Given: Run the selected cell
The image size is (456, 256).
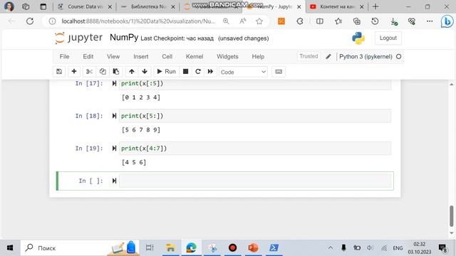Looking at the screenshot, I should 166,71.
